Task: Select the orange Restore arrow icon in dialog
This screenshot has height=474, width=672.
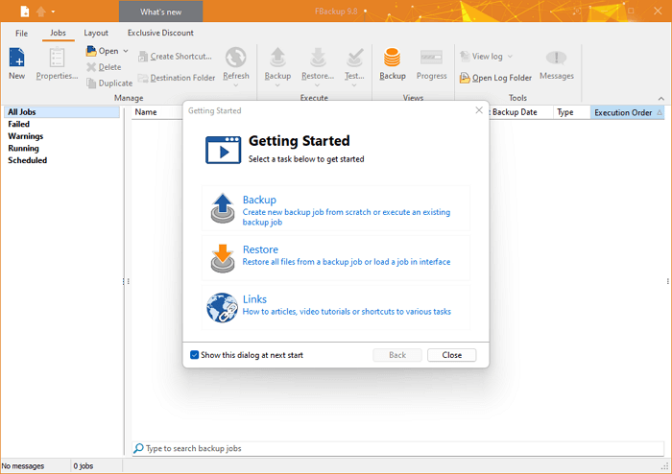Action: (222, 258)
